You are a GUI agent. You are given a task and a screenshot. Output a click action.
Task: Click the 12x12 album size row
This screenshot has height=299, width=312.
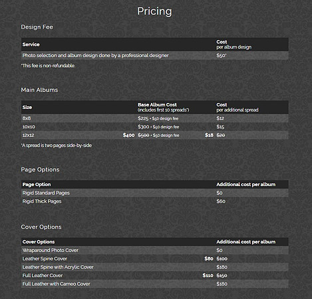coord(155,135)
